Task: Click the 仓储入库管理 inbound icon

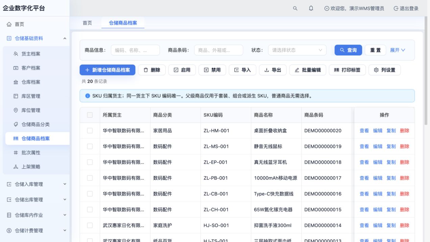Action: [9, 184]
